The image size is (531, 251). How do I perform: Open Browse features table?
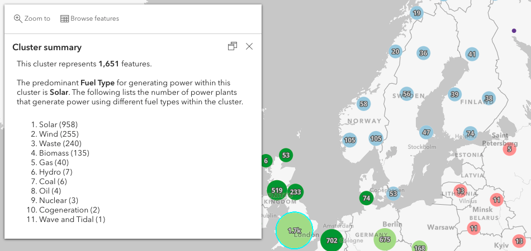point(90,18)
